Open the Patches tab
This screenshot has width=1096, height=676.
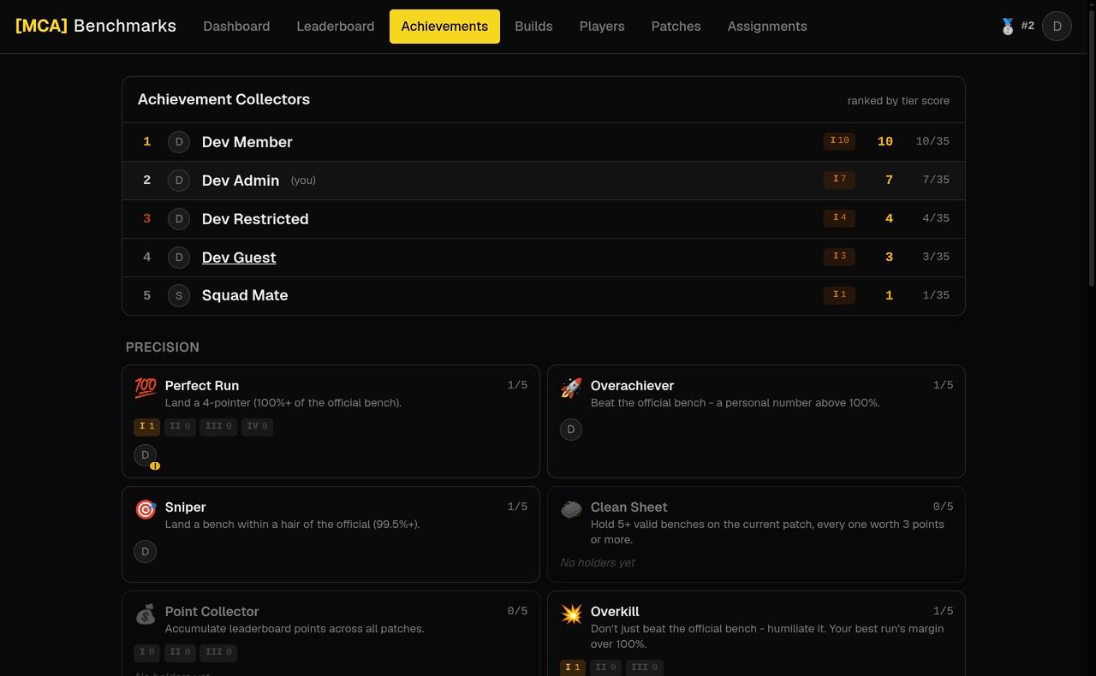click(676, 27)
